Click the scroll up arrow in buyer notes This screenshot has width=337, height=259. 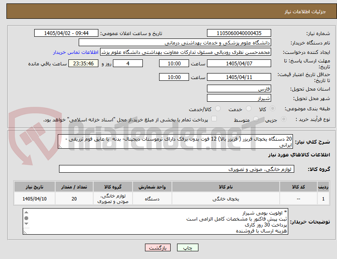[26, 212]
